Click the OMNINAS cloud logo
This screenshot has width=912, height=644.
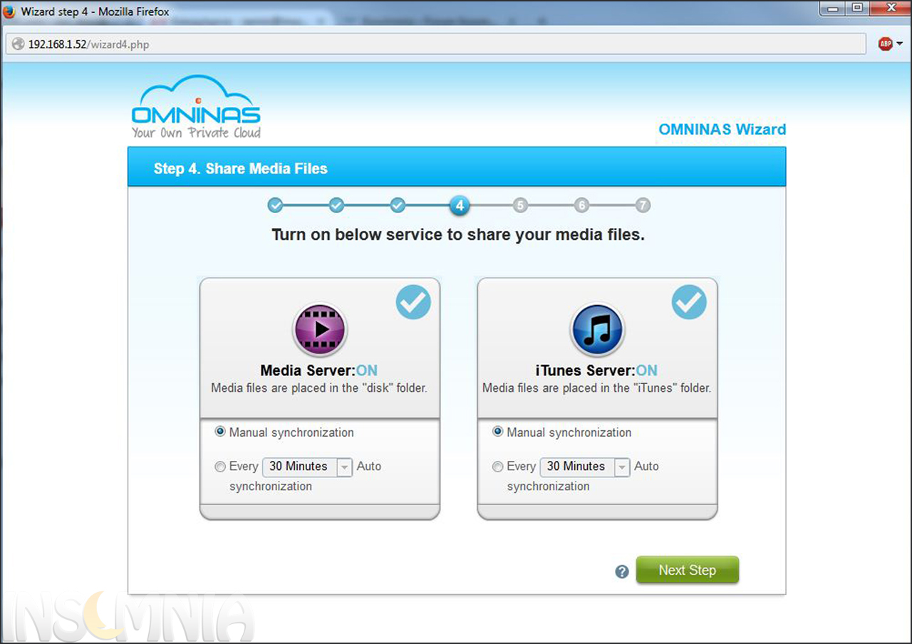pos(196,105)
